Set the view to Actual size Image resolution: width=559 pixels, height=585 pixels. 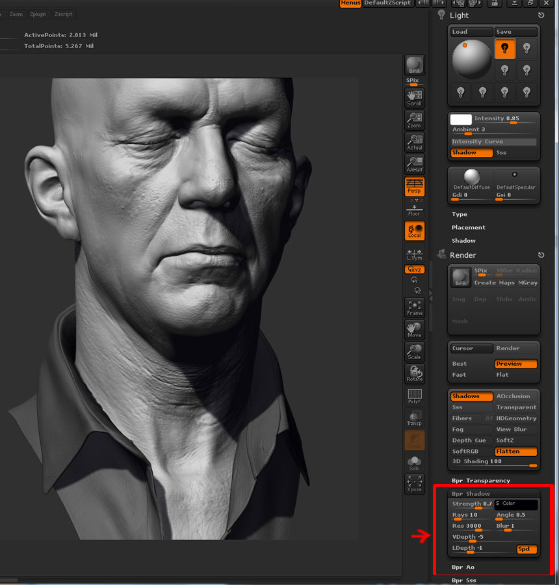coord(415,142)
